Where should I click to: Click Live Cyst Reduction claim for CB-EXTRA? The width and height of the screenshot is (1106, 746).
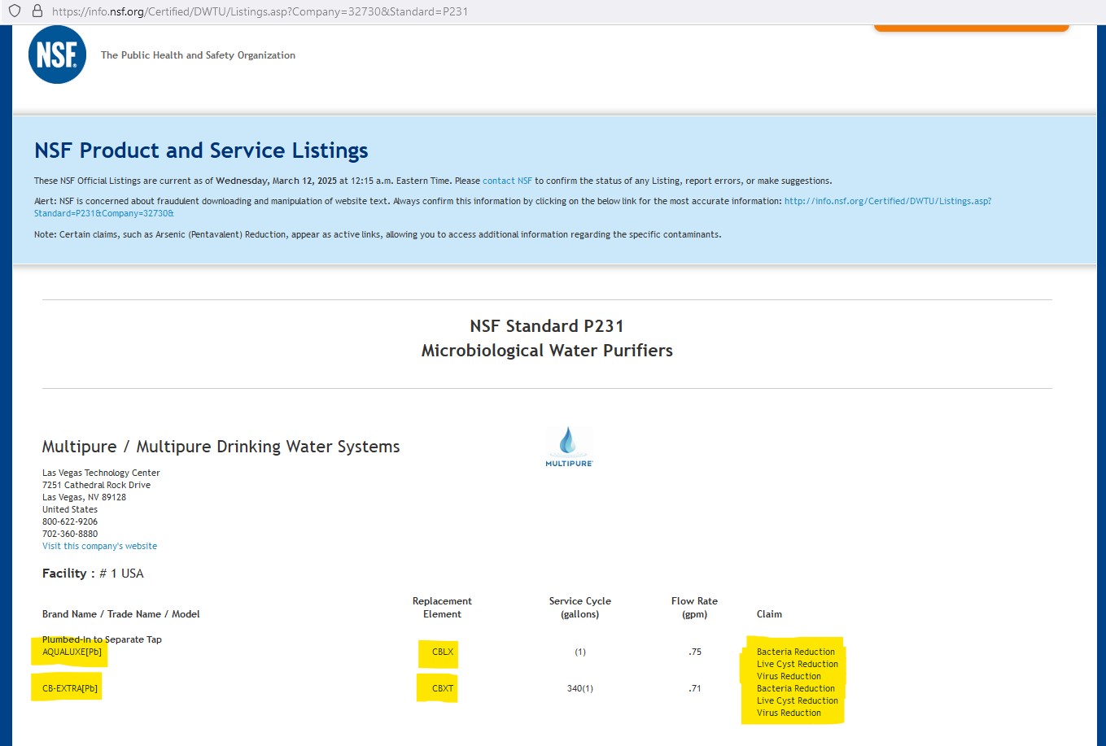798,700
